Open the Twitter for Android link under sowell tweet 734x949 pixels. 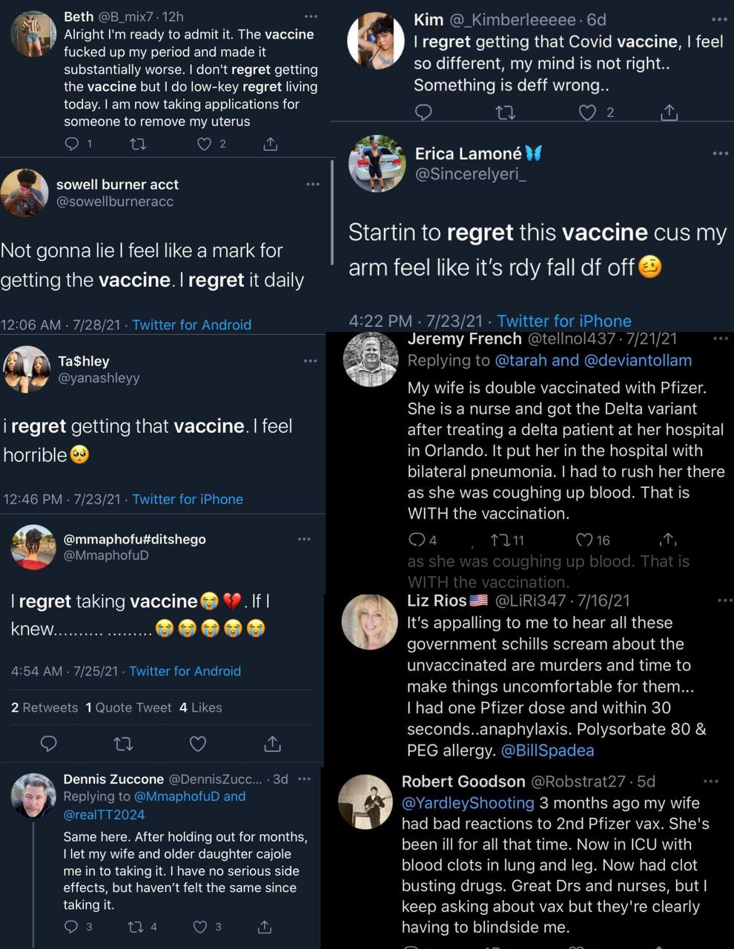(191, 325)
